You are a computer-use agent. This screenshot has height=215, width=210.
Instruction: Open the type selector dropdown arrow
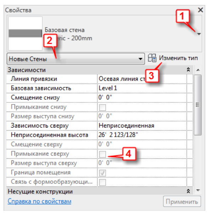tap(199, 34)
